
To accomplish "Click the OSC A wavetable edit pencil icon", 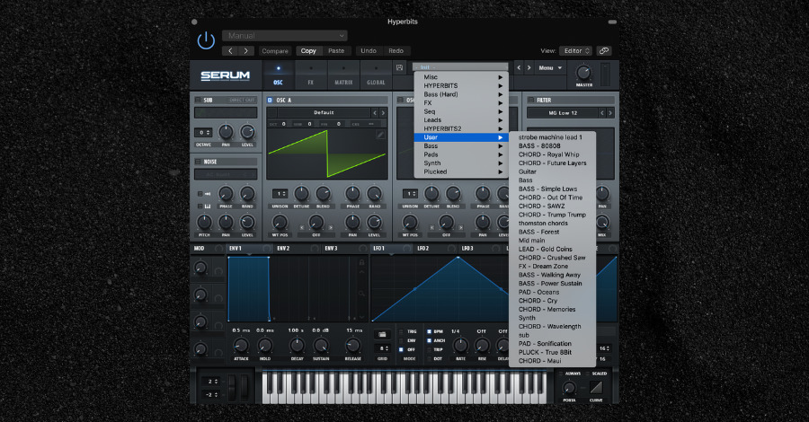I will (380, 135).
